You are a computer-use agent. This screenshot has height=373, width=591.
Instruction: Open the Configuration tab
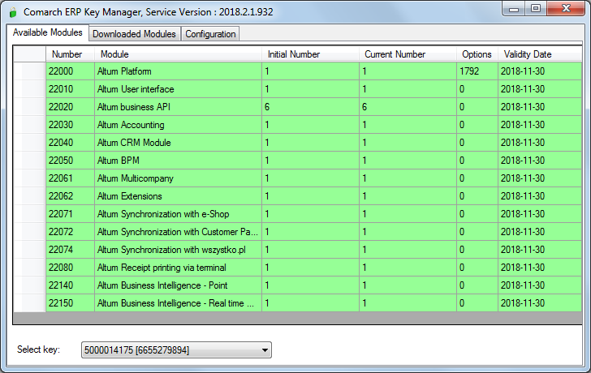pos(210,34)
